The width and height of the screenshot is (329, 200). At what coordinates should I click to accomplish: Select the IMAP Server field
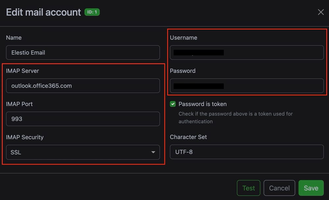[x=82, y=86]
